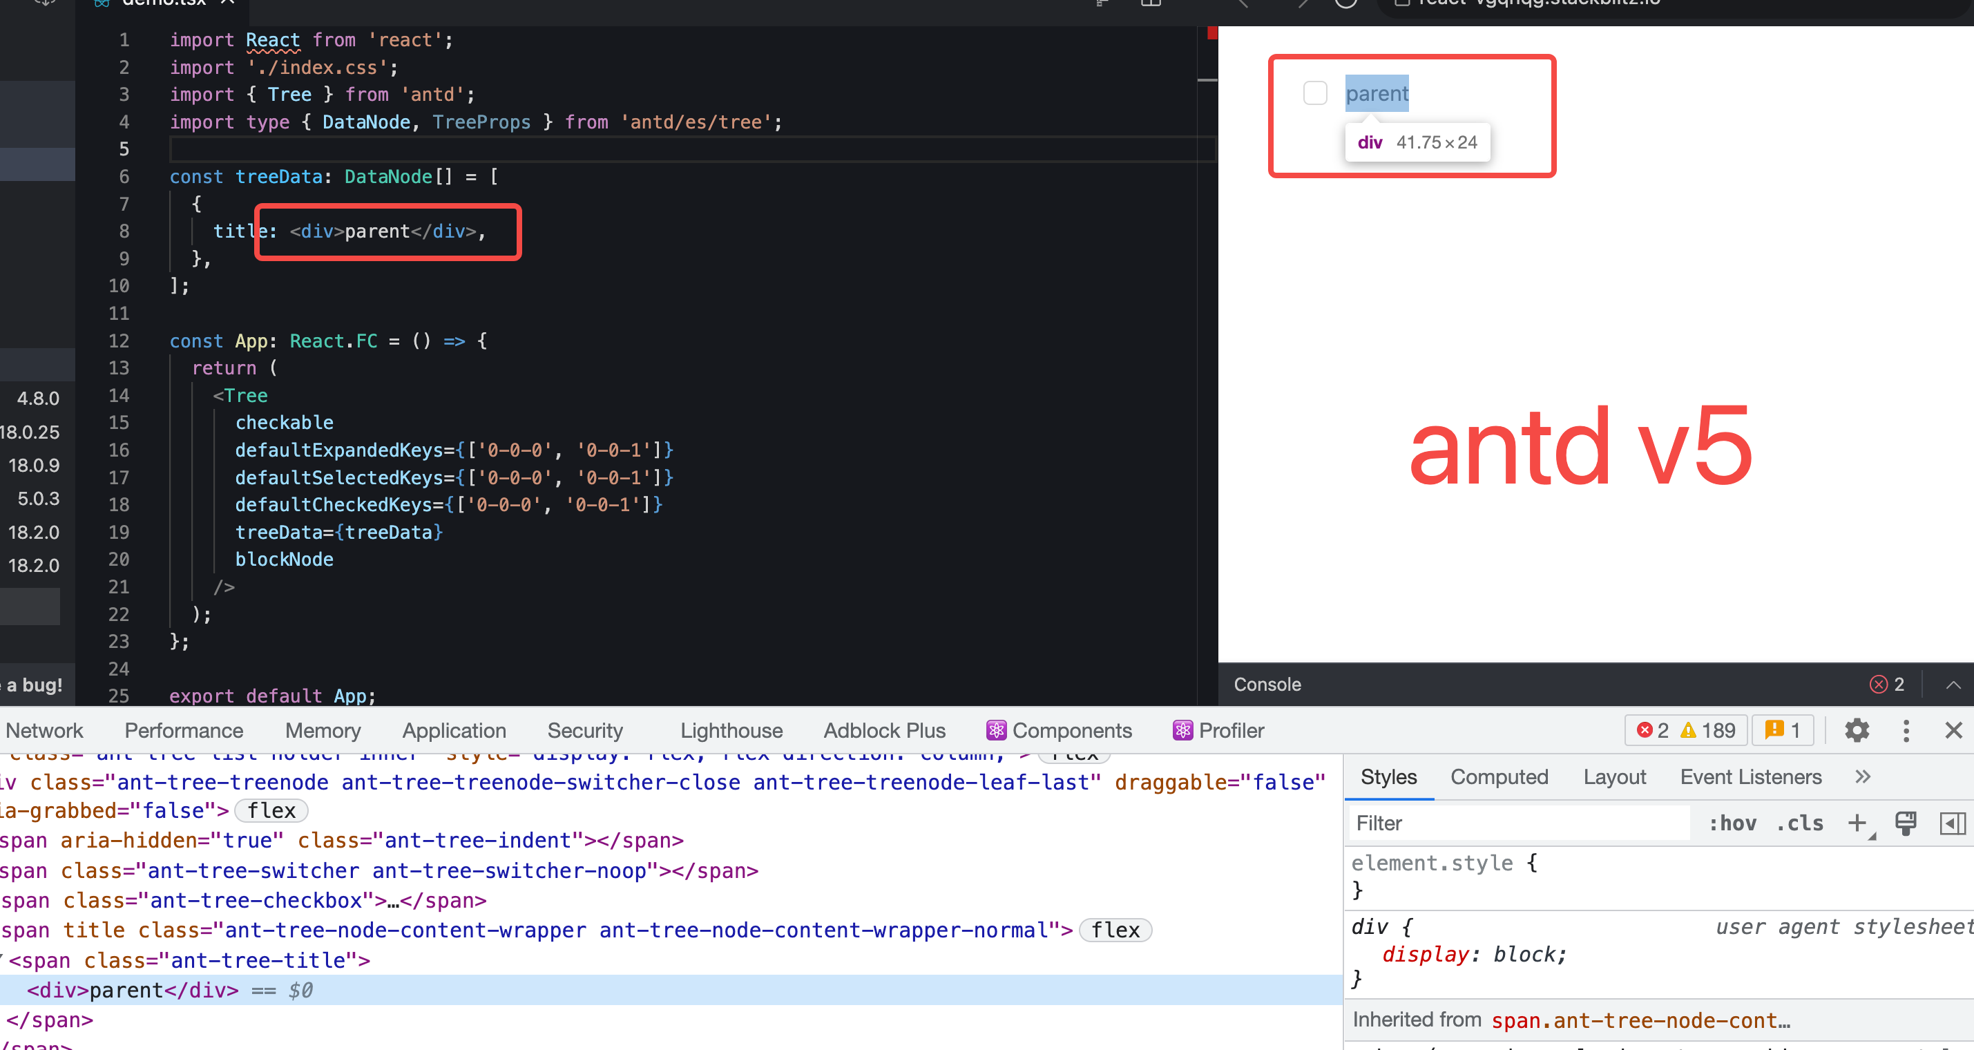Click the split editor layout icon
This screenshot has width=1974, height=1050.
1151,3
